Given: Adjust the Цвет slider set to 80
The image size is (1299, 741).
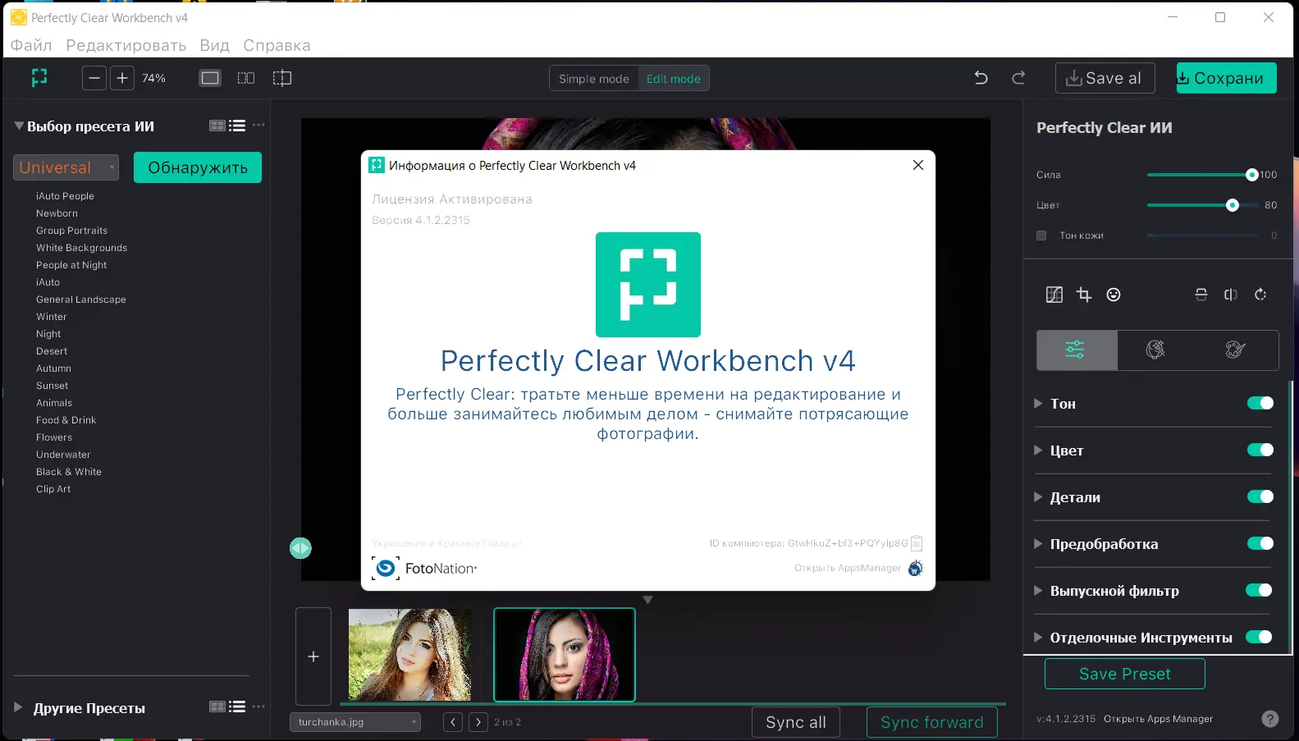Looking at the screenshot, I should pos(1202,205).
